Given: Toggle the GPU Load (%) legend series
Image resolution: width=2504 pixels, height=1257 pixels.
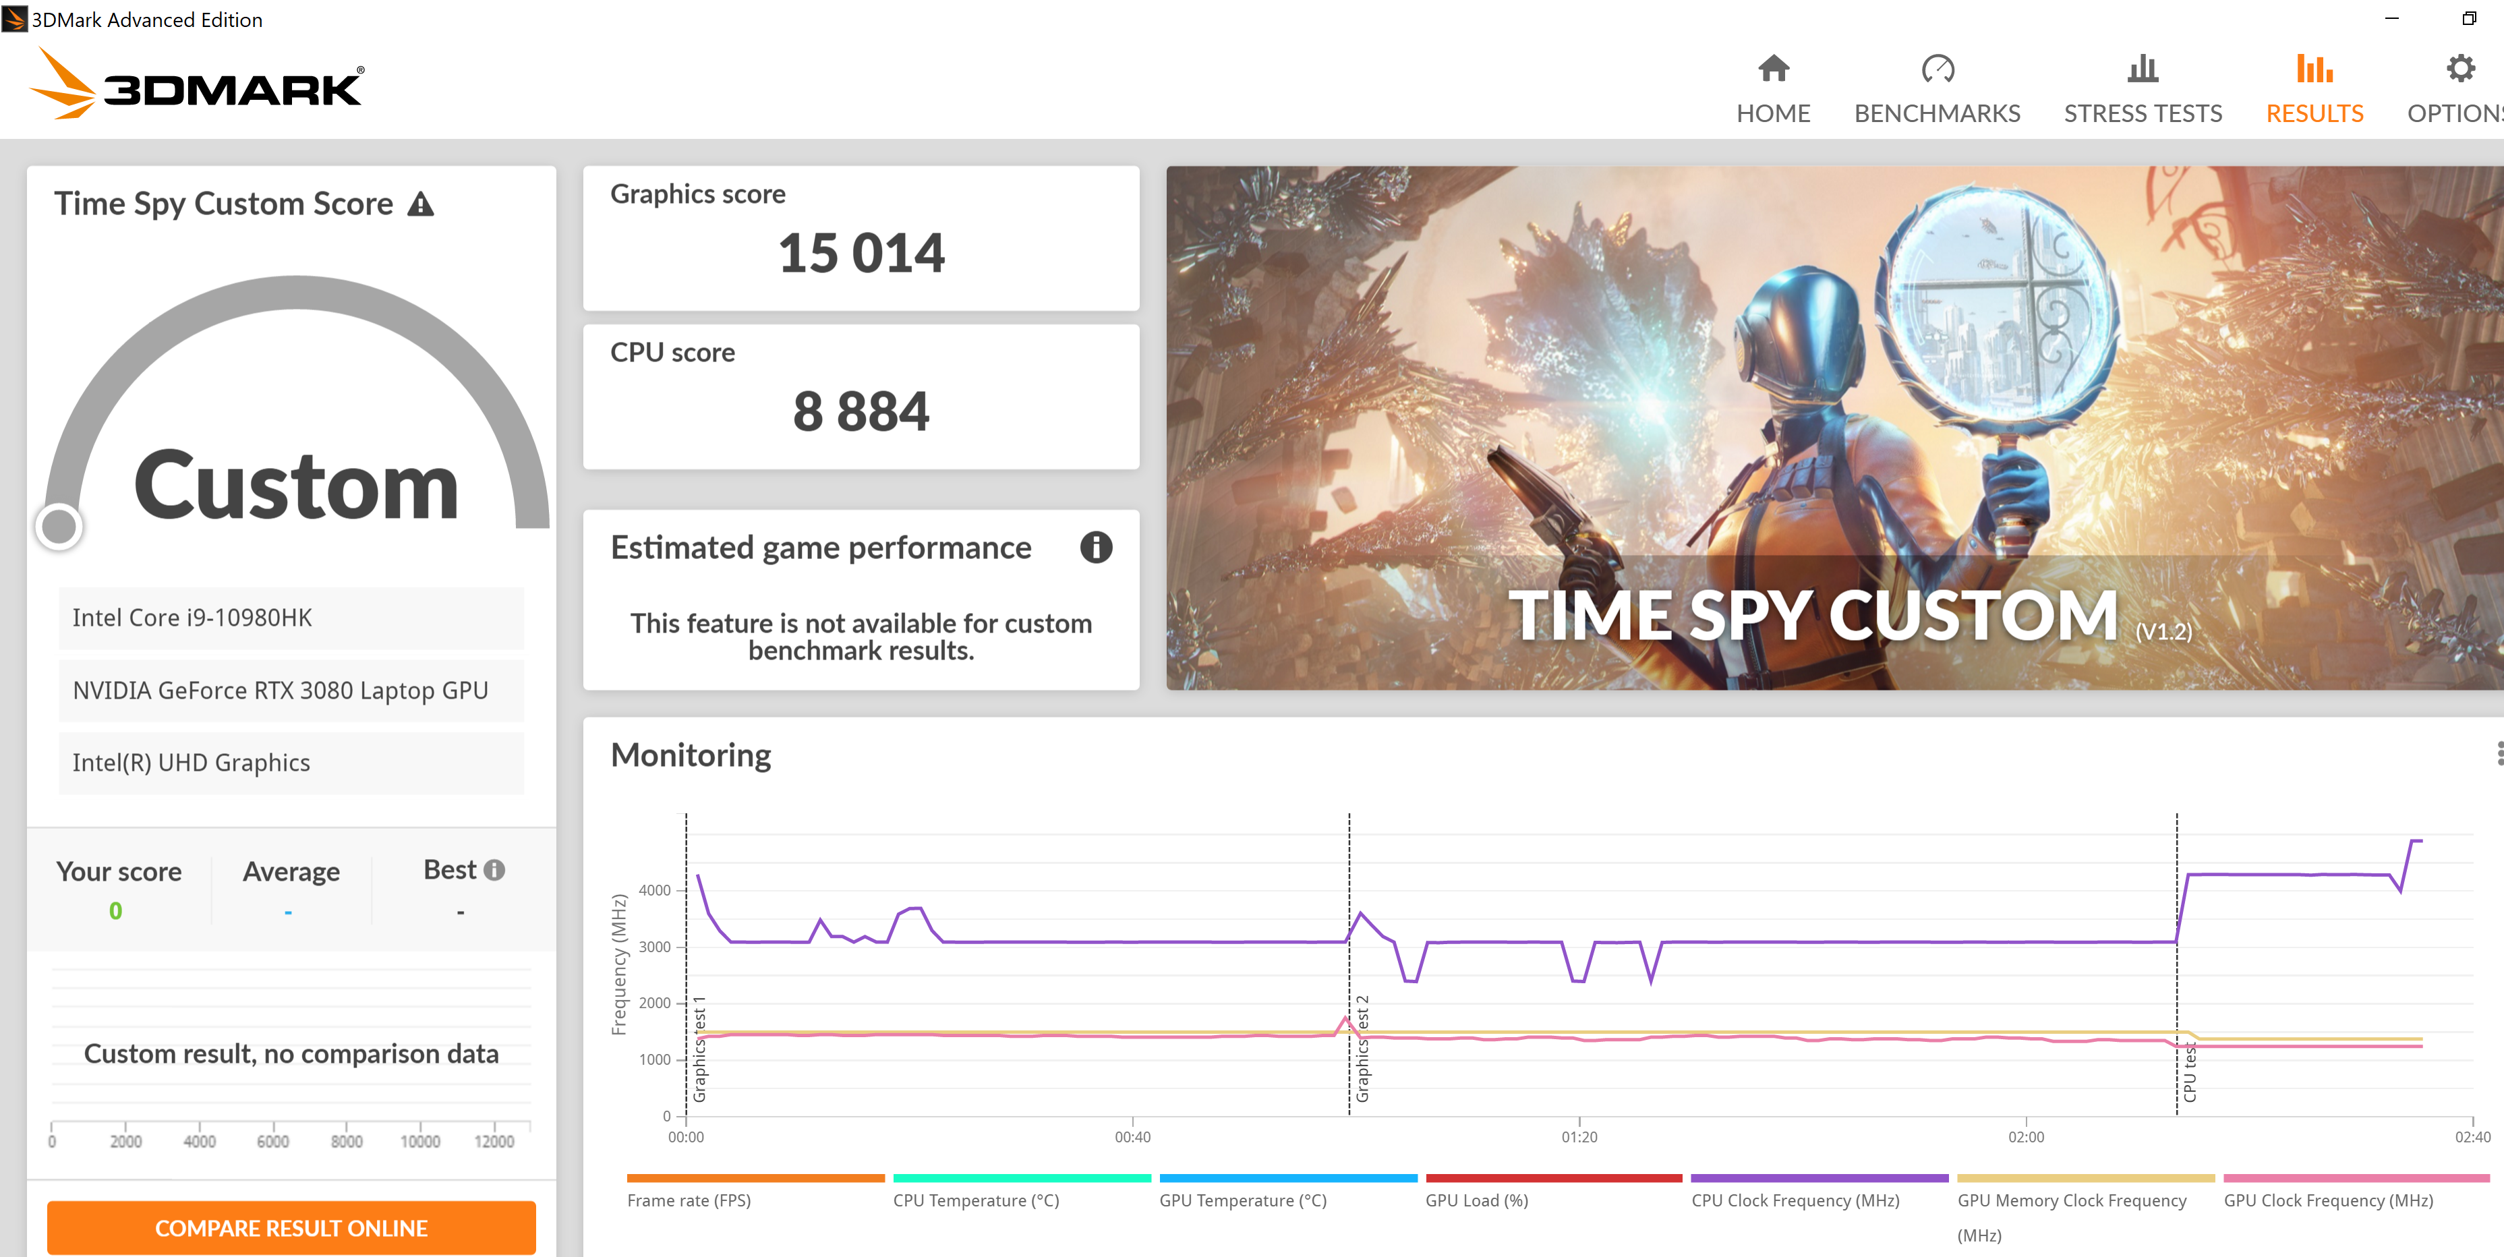Looking at the screenshot, I should point(1476,1200).
